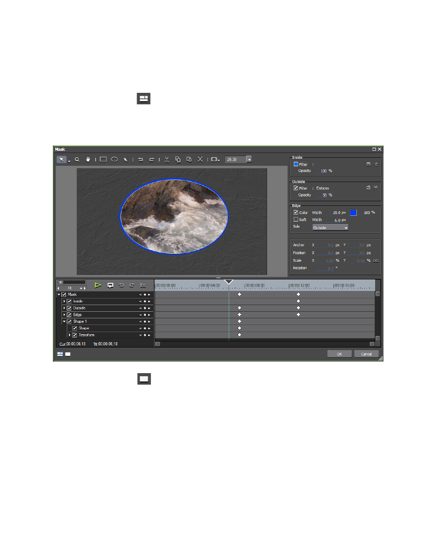Screen dimensions: 422x546
Task: Toggle the keyframe graph view icon
Action: pos(143,285)
